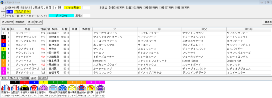This screenshot has width=272, height=98.
Task: Select blue starred silk of 沢田龍哉
Action: 62,87
